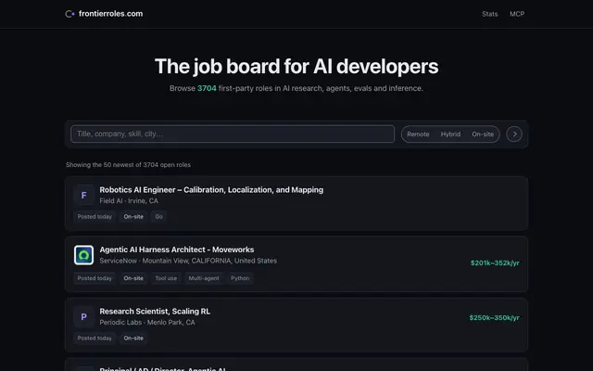The height and width of the screenshot is (371, 593).
Task: Select On-site tag on Agentic AI Harness card
Action: [133, 278]
